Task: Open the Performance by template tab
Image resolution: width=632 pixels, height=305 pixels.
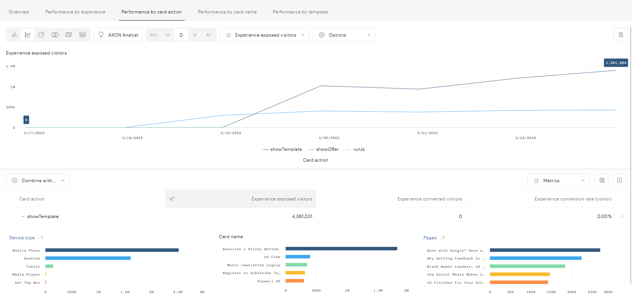Action: point(300,12)
